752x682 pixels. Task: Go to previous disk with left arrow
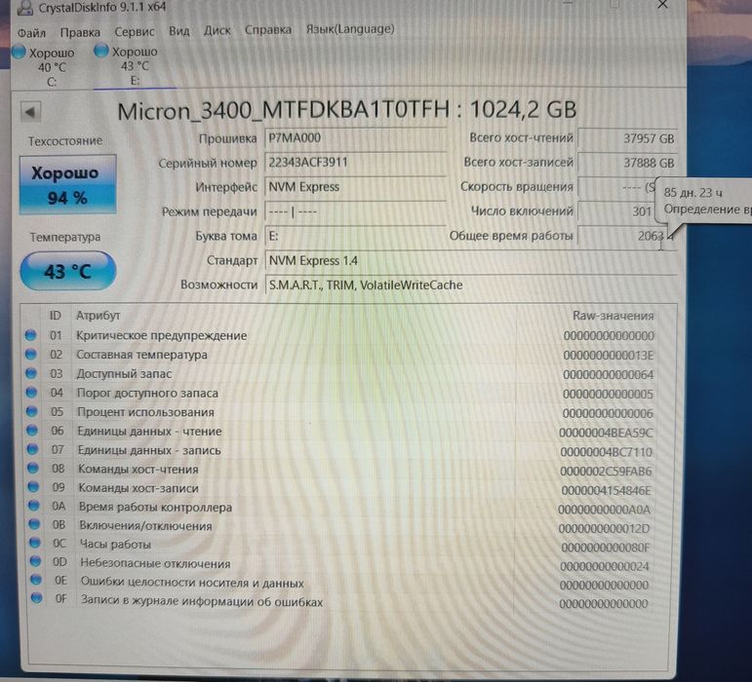(30, 112)
